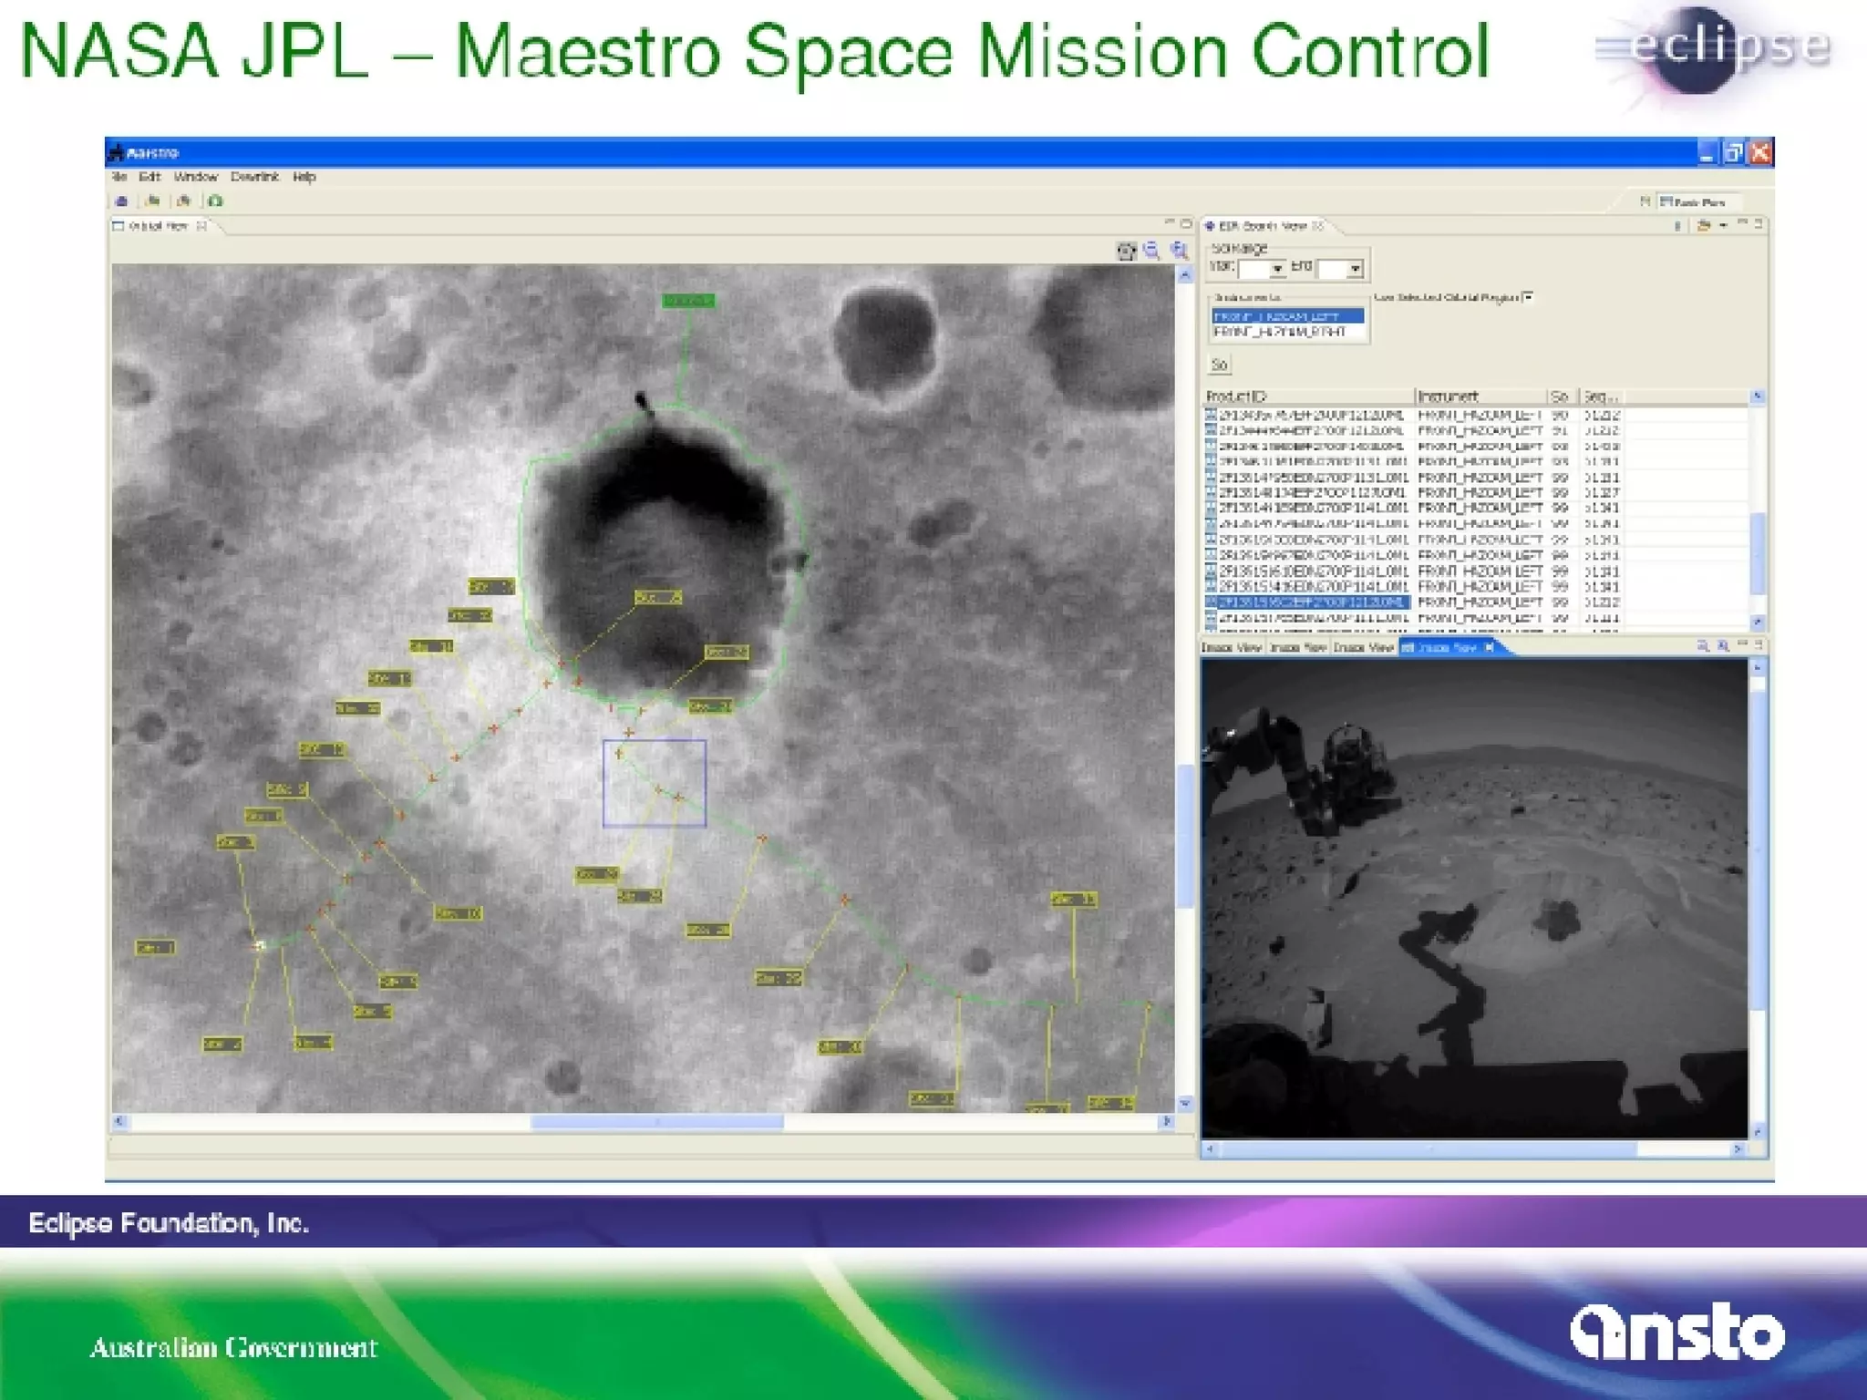Click zoom out in Orbital View
This screenshot has height=1400, width=1867.
(x=1152, y=251)
